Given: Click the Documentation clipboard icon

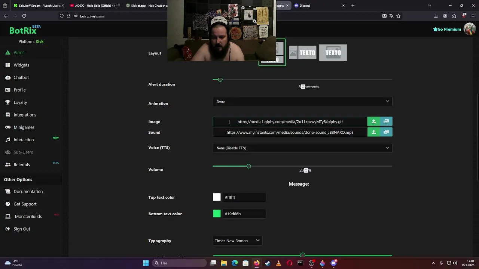Looking at the screenshot, I should 7,192.
